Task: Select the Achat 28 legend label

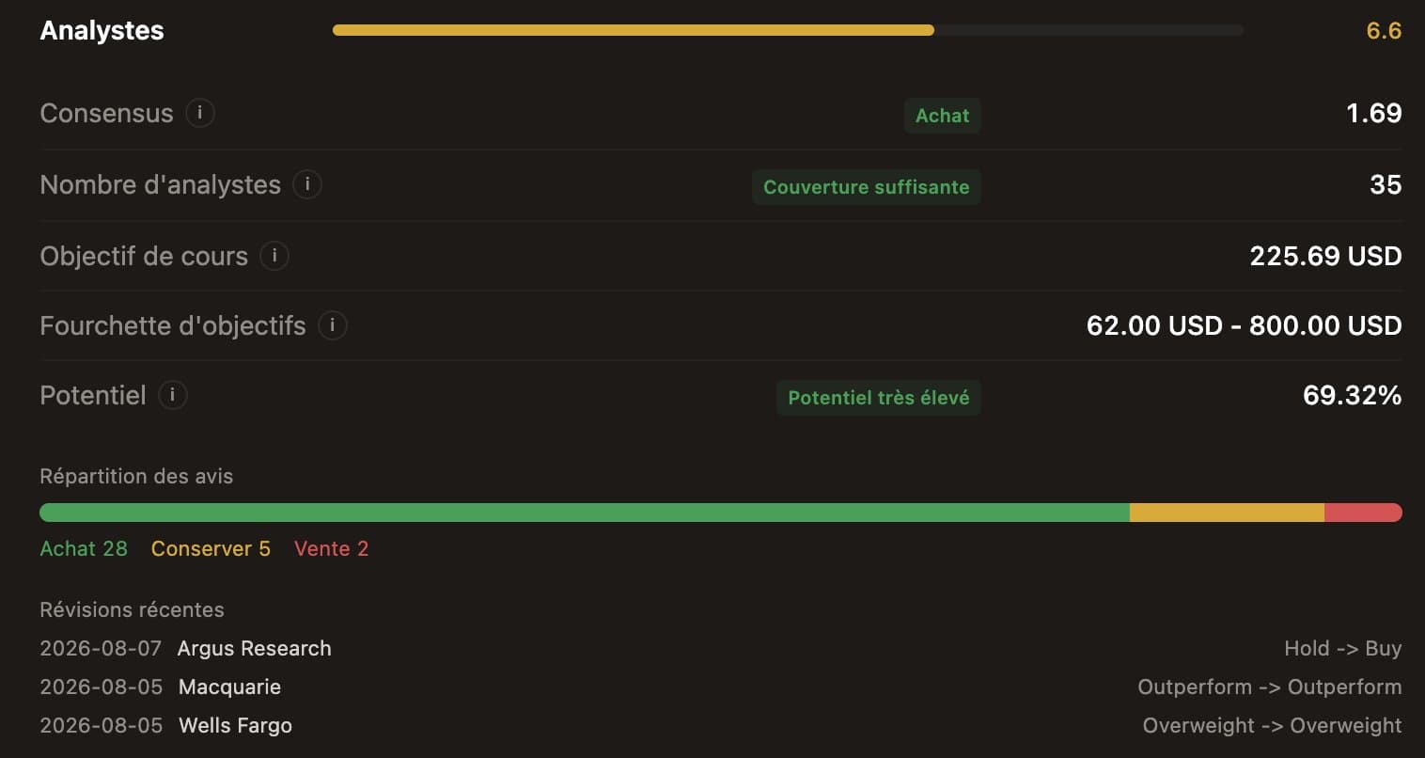Action: point(84,548)
